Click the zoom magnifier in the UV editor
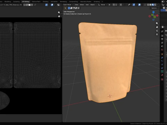This screenshot has height=125, width=167. click(59, 12)
